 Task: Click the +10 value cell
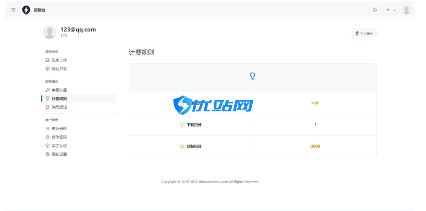point(315,103)
